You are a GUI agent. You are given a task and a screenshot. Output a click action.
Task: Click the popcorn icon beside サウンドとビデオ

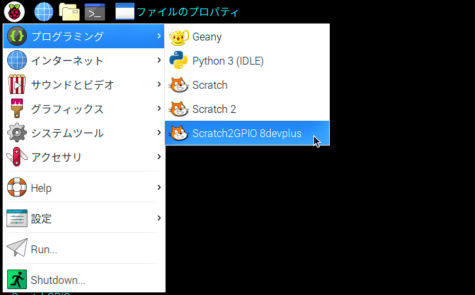click(17, 84)
